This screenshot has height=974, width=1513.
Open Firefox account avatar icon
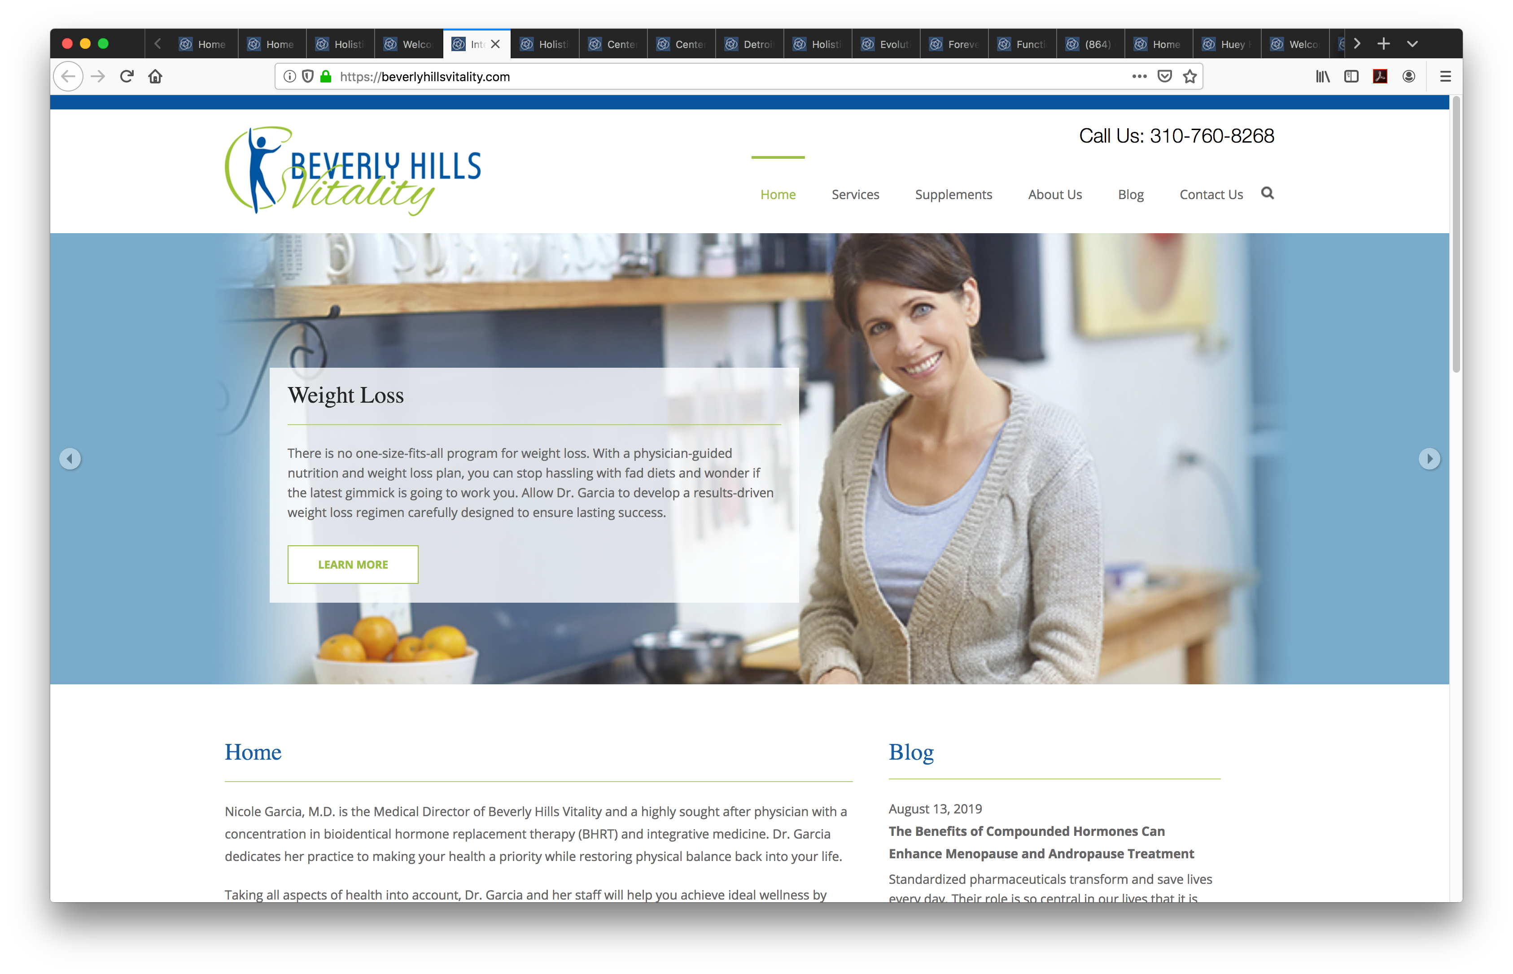1408,77
